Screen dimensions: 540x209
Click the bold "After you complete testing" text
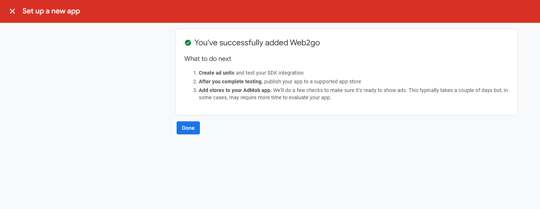[x=230, y=81]
